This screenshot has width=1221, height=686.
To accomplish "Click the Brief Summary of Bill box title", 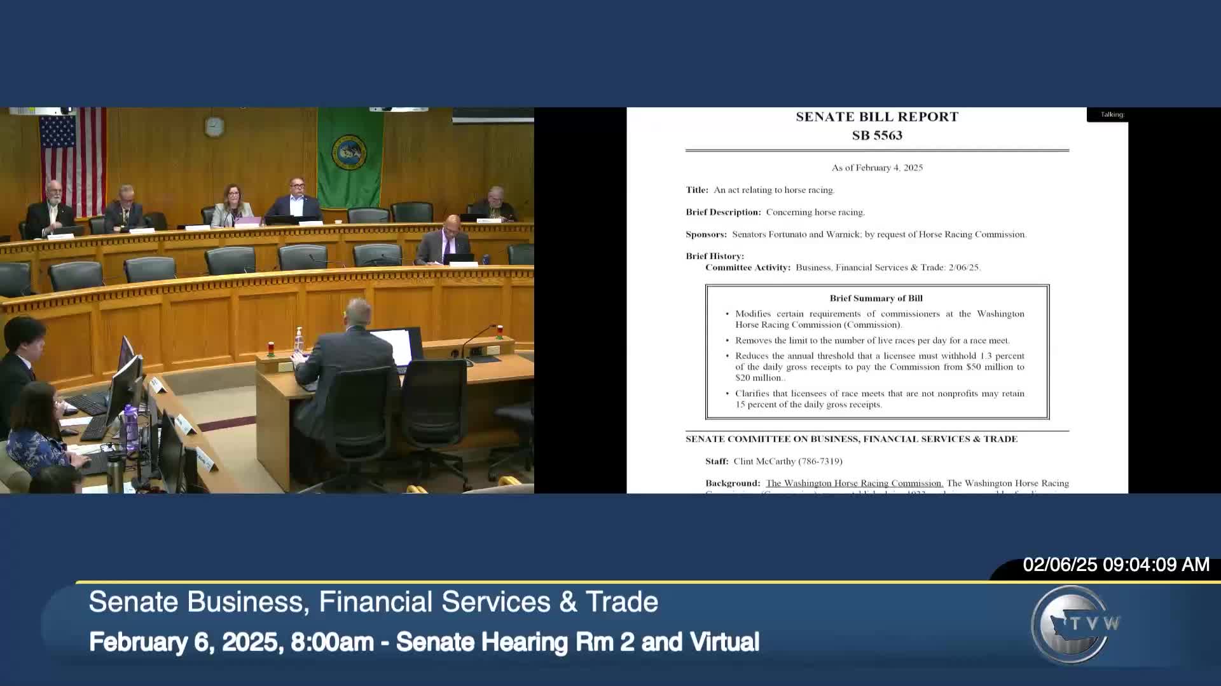I will (x=876, y=298).
